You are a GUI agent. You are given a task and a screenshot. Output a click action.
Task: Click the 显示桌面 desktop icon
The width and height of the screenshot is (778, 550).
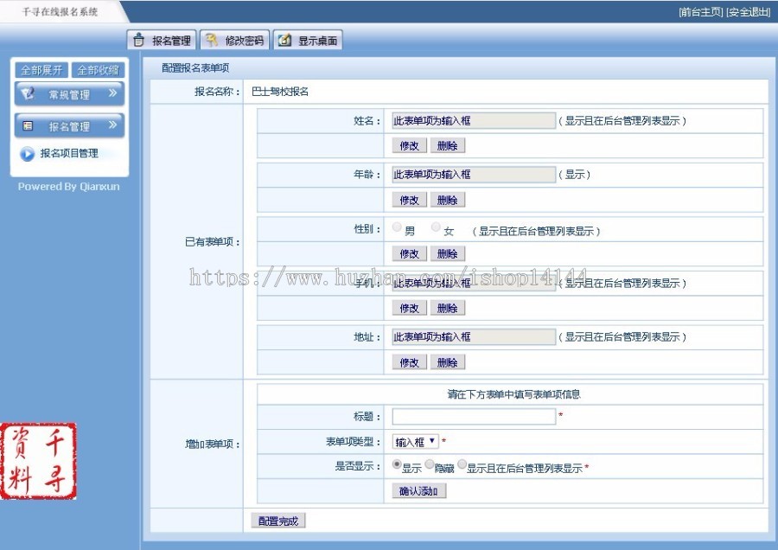coord(284,39)
